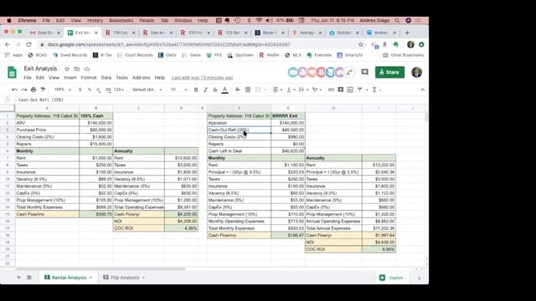Open vertical align dropdown

tap(291, 89)
